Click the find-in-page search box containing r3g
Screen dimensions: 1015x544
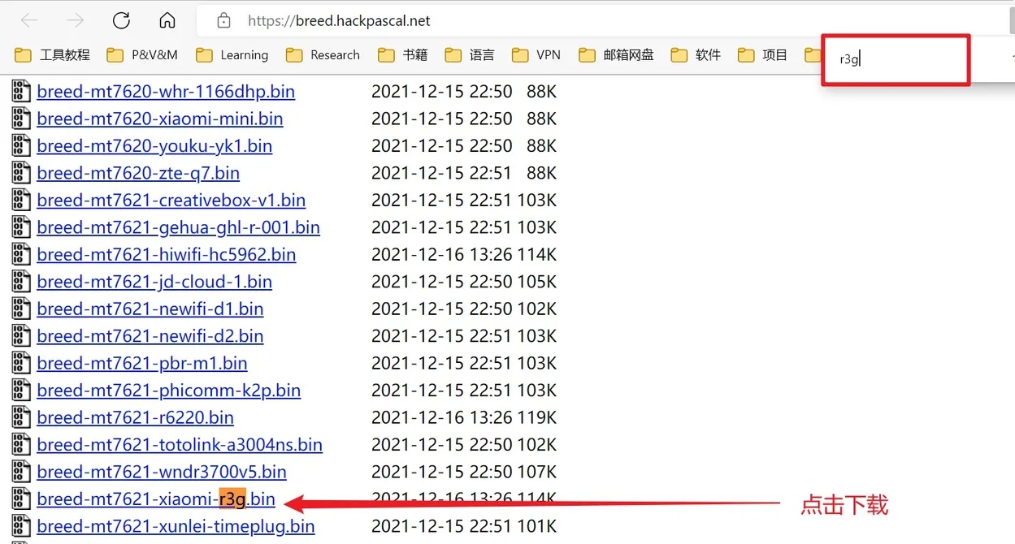pyautogui.click(x=895, y=58)
